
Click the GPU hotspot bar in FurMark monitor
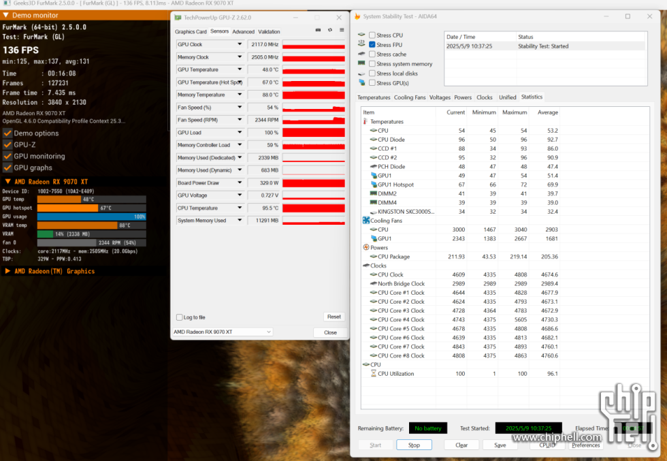pyautogui.click(x=91, y=208)
